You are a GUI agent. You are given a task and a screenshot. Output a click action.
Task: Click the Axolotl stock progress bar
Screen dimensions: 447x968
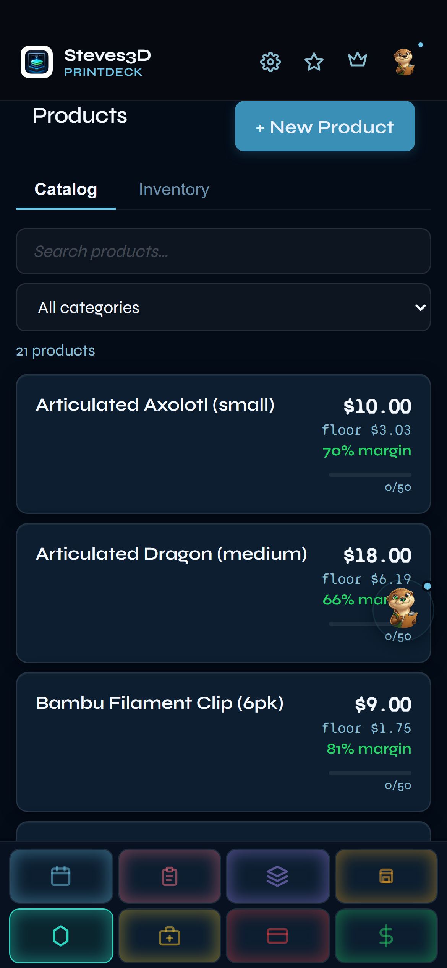tap(370, 475)
